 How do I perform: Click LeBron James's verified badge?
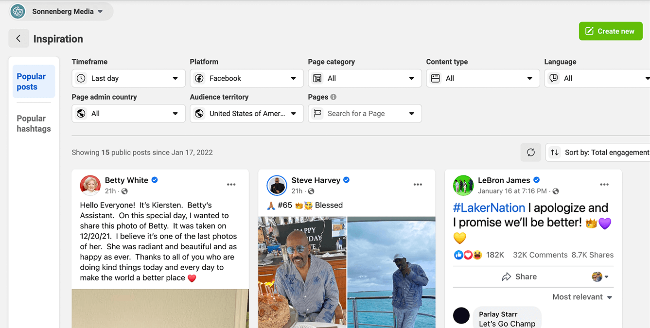537,180
